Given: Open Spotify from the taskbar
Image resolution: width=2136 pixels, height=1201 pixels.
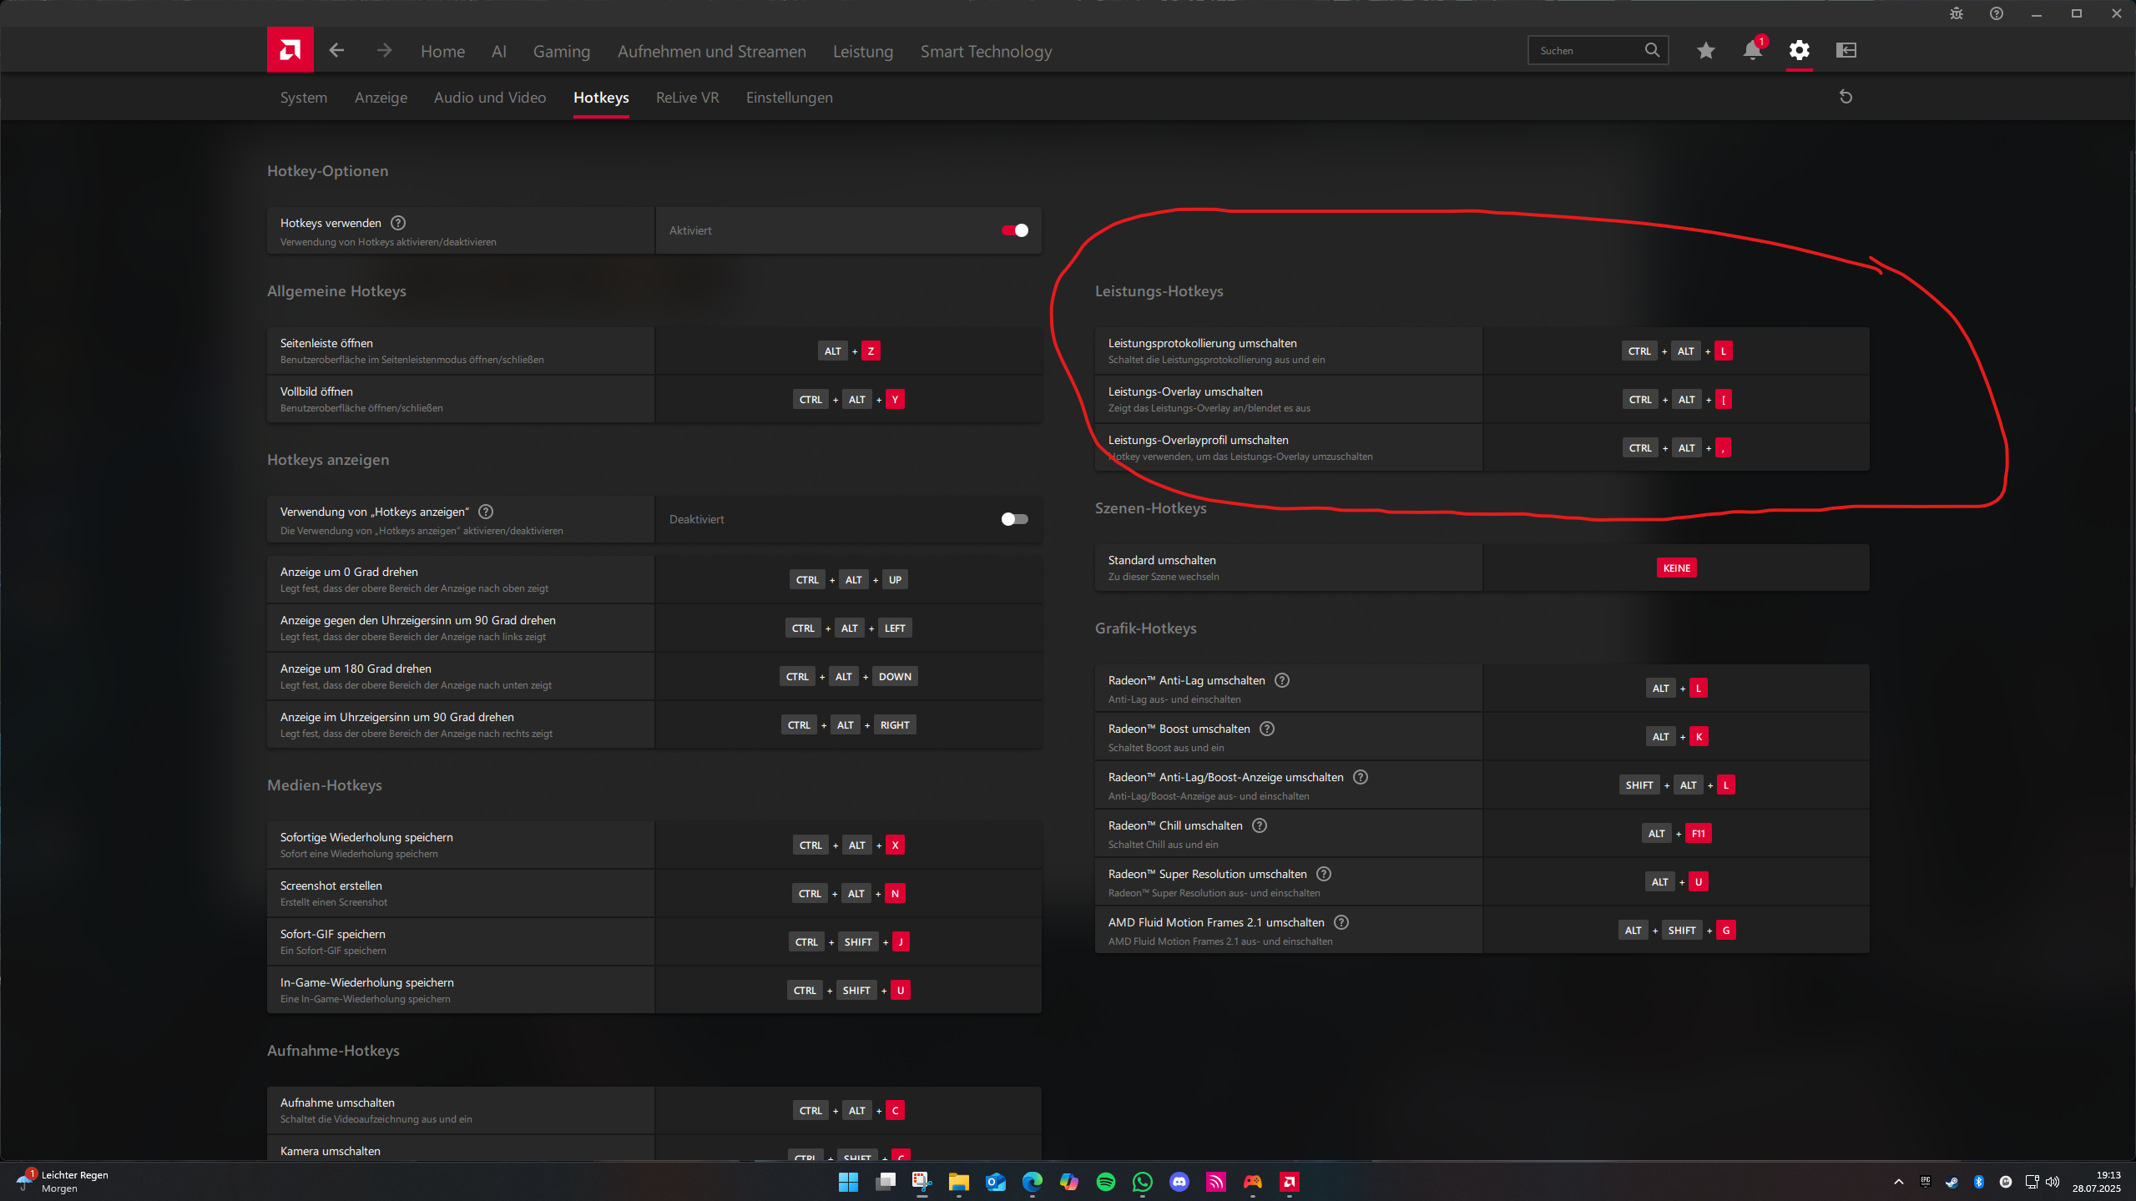Looking at the screenshot, I should (x=1105, y=1182).
